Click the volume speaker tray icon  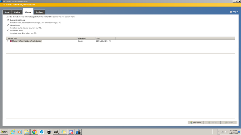226,132
